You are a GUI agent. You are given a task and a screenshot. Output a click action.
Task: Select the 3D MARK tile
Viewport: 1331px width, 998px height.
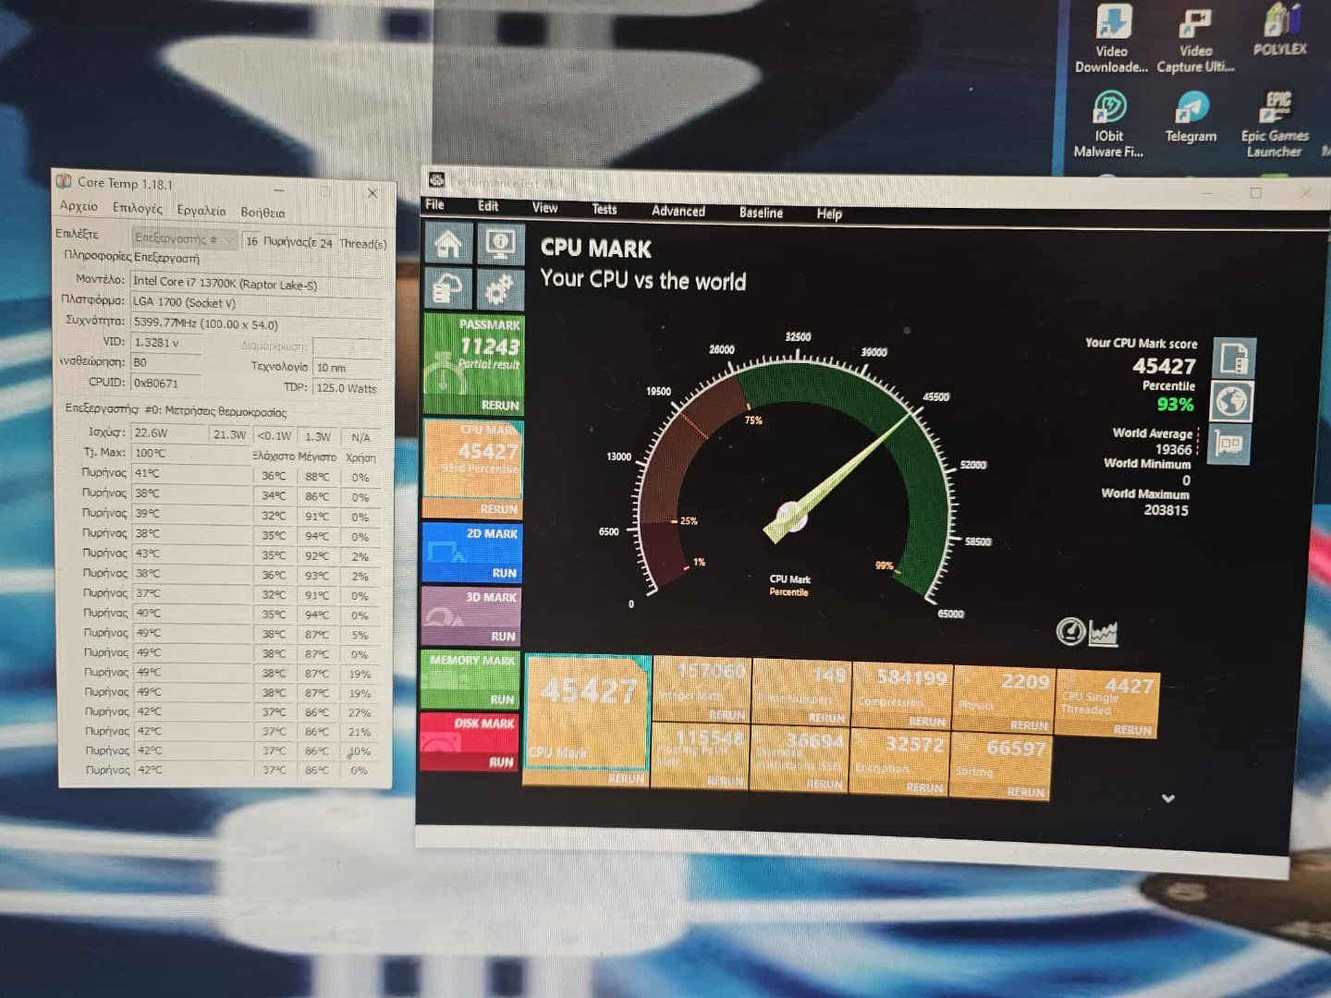[470, 615]
